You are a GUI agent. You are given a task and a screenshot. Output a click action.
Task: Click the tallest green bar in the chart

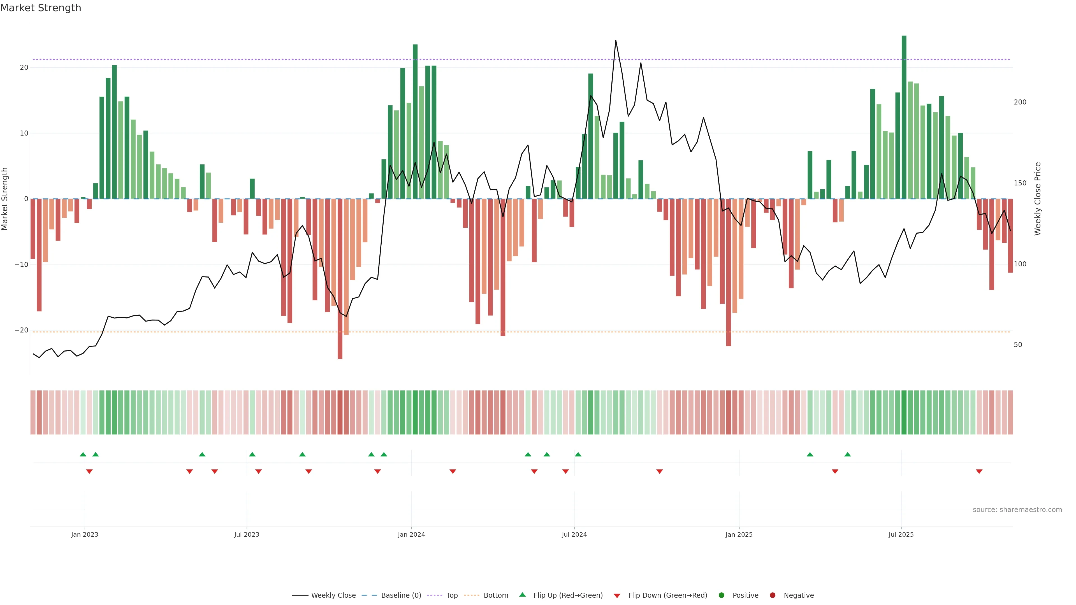(x=904, y=117)
